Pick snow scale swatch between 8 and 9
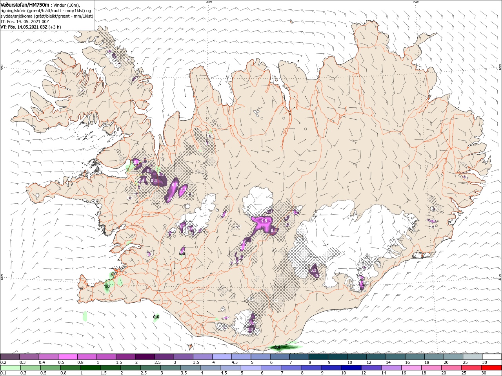The image size is (502, 376). pos(318,356)
